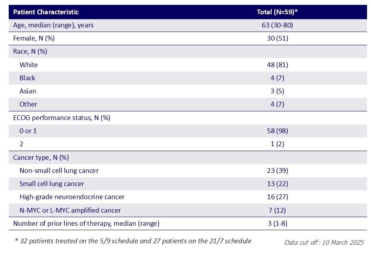373x256 pixels.
Task: Select the High-grade neuroendocrine cancer row
Action: [72, 197]
